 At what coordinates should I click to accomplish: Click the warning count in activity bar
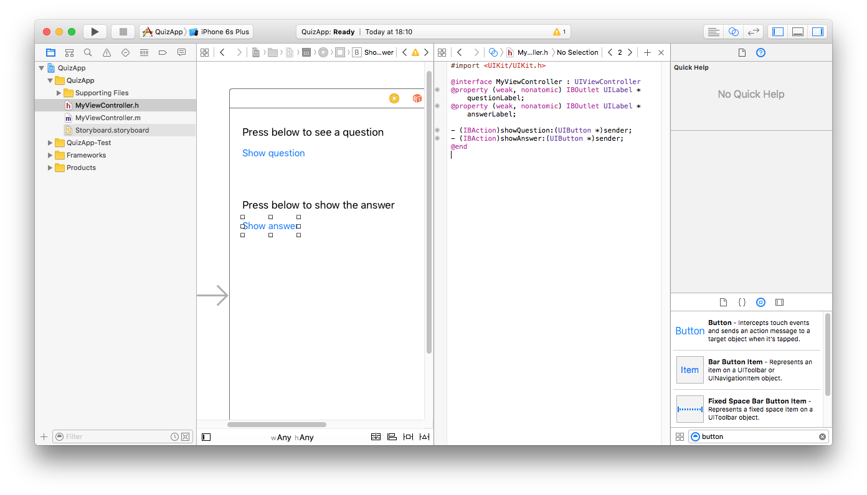pos(559,32)
